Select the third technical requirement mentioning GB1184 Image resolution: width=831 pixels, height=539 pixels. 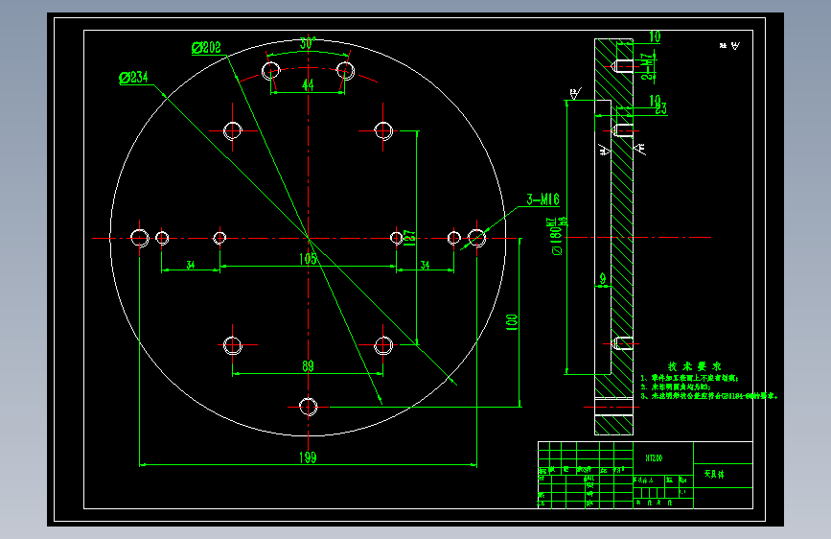pyautogui.click(x=708, y=396)
